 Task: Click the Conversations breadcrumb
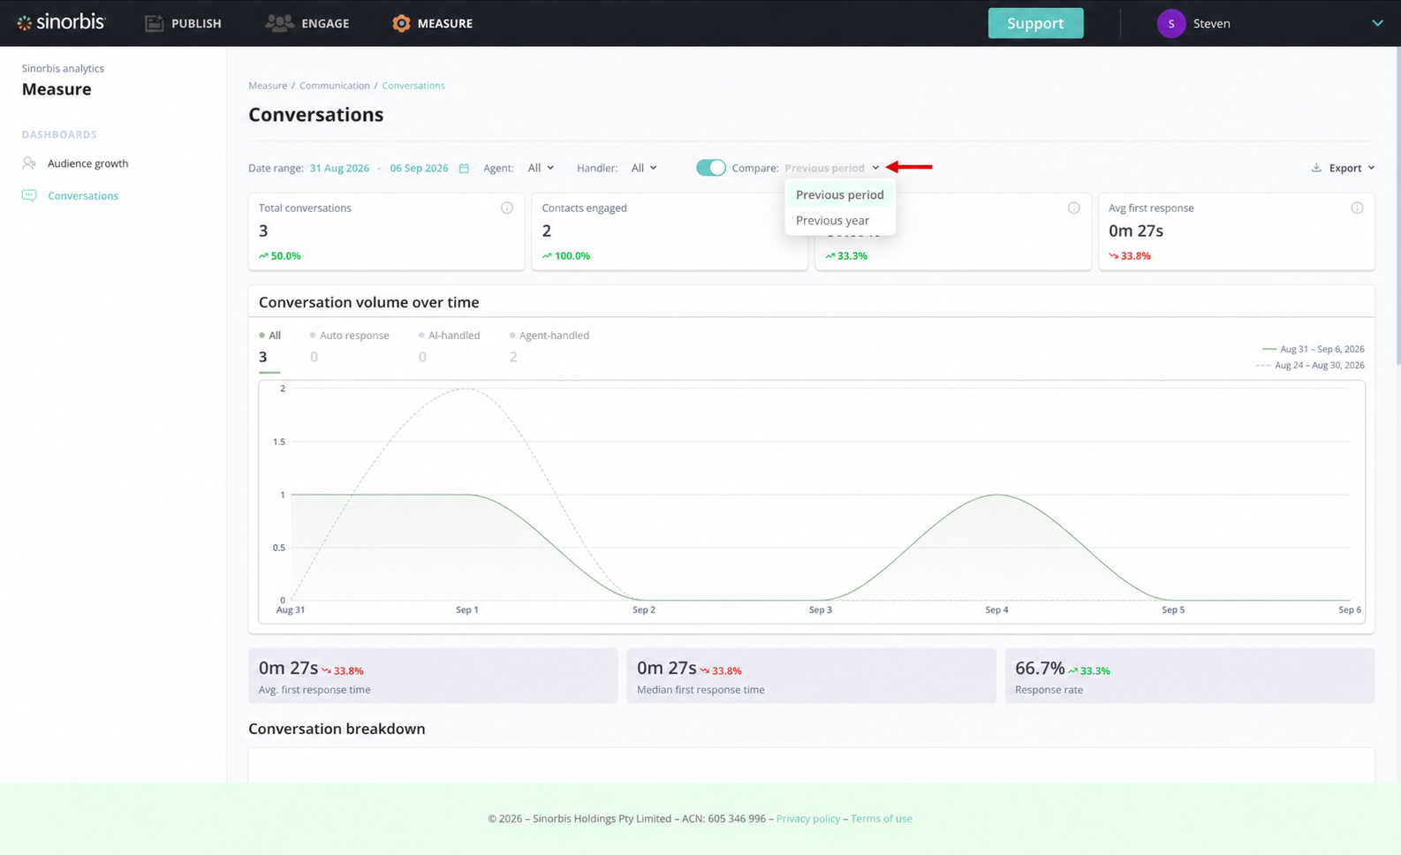click(413, 86)
